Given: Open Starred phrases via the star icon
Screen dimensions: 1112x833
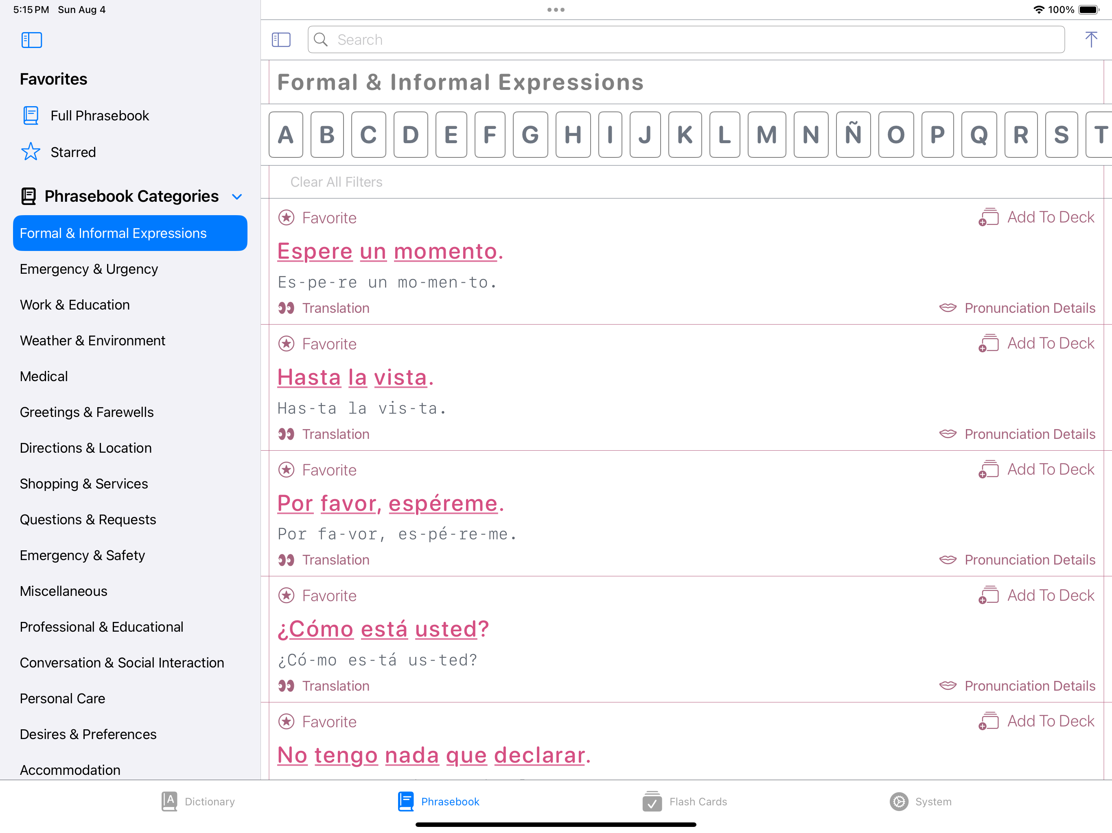Looking at the screenshot, I should pos(73,152).
